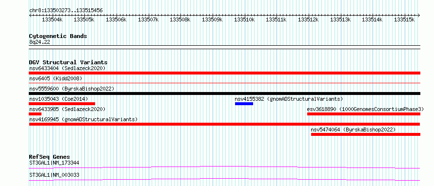Viewport: 434px width, 186px height.
Task: Open nsv5559600 (ByrskaBishop2022) variant label
Action: (72, 89)
